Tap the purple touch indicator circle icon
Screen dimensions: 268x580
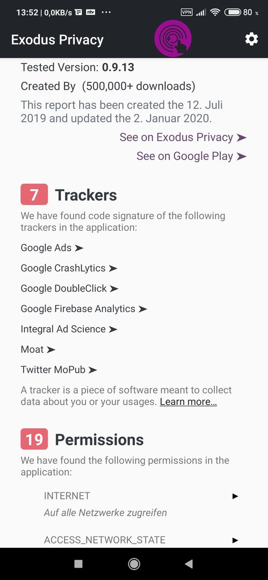tap(173, 39)
